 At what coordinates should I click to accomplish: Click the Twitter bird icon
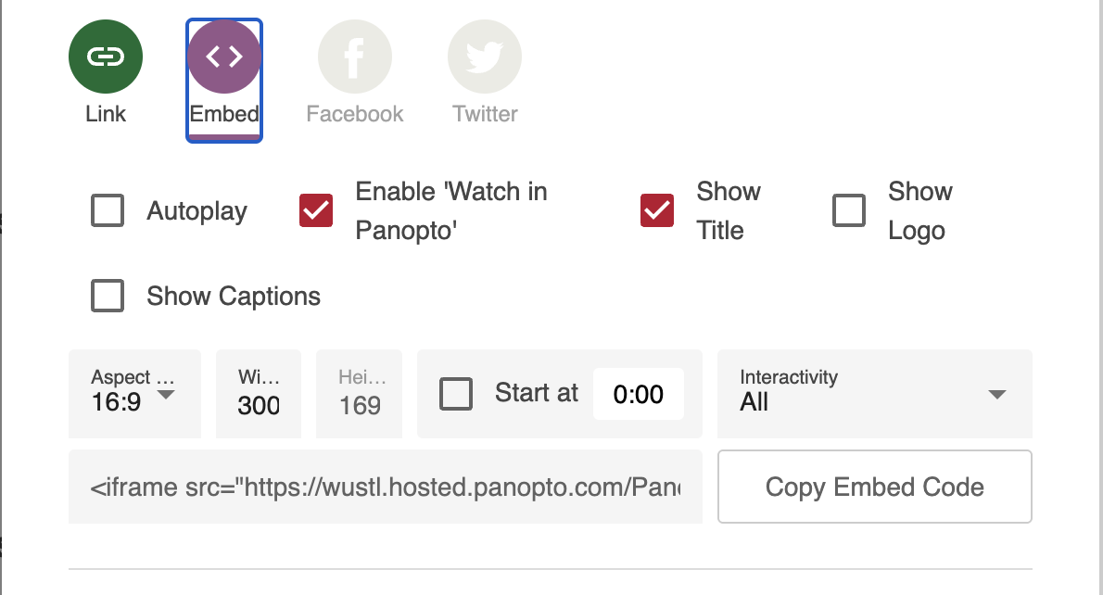point(484,57)
